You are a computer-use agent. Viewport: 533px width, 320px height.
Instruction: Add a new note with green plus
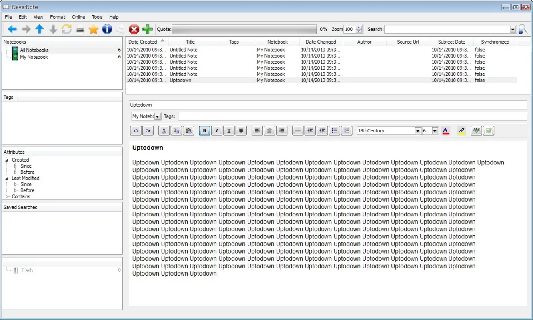coord(148,29)
